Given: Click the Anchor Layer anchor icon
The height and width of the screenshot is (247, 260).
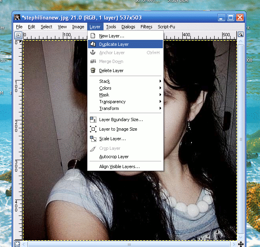Looking at the screenshot, I should pyautogui.click(x=93, y=53).
